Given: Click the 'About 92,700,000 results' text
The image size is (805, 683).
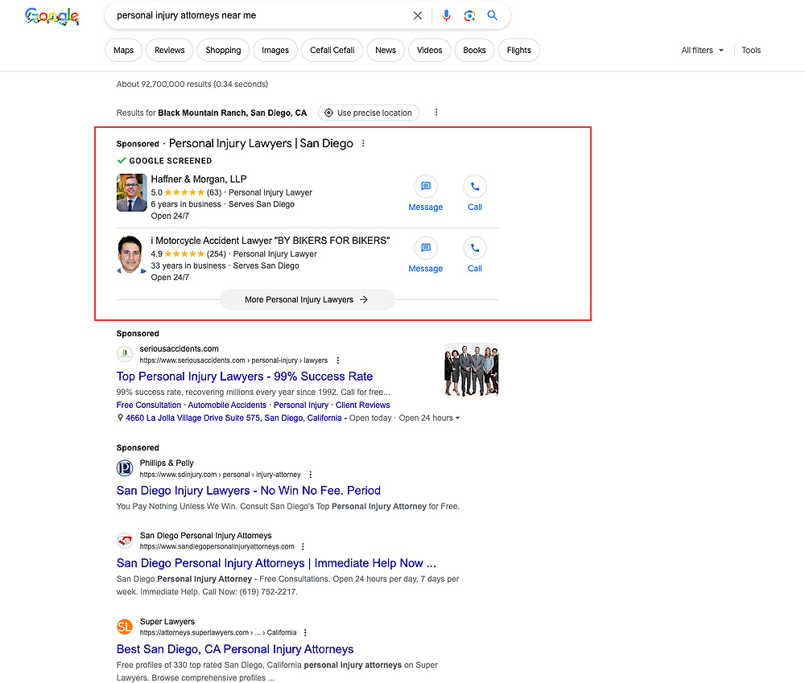Looking at the screenshot, I should [192, 84].
